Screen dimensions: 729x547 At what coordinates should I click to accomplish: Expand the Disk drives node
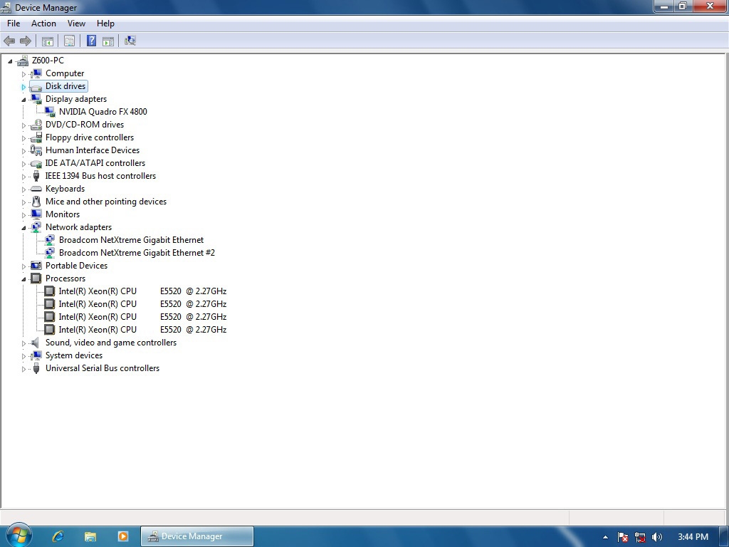coord(23,87)
